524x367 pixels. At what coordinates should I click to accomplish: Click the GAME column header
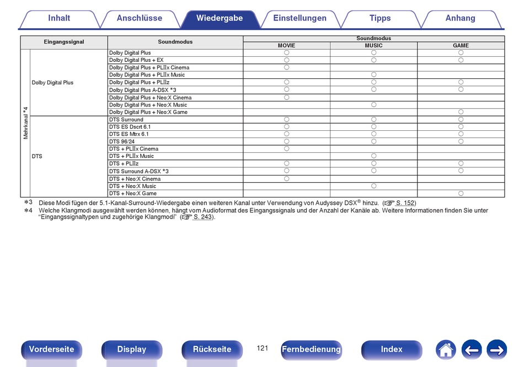coord(461,45)
